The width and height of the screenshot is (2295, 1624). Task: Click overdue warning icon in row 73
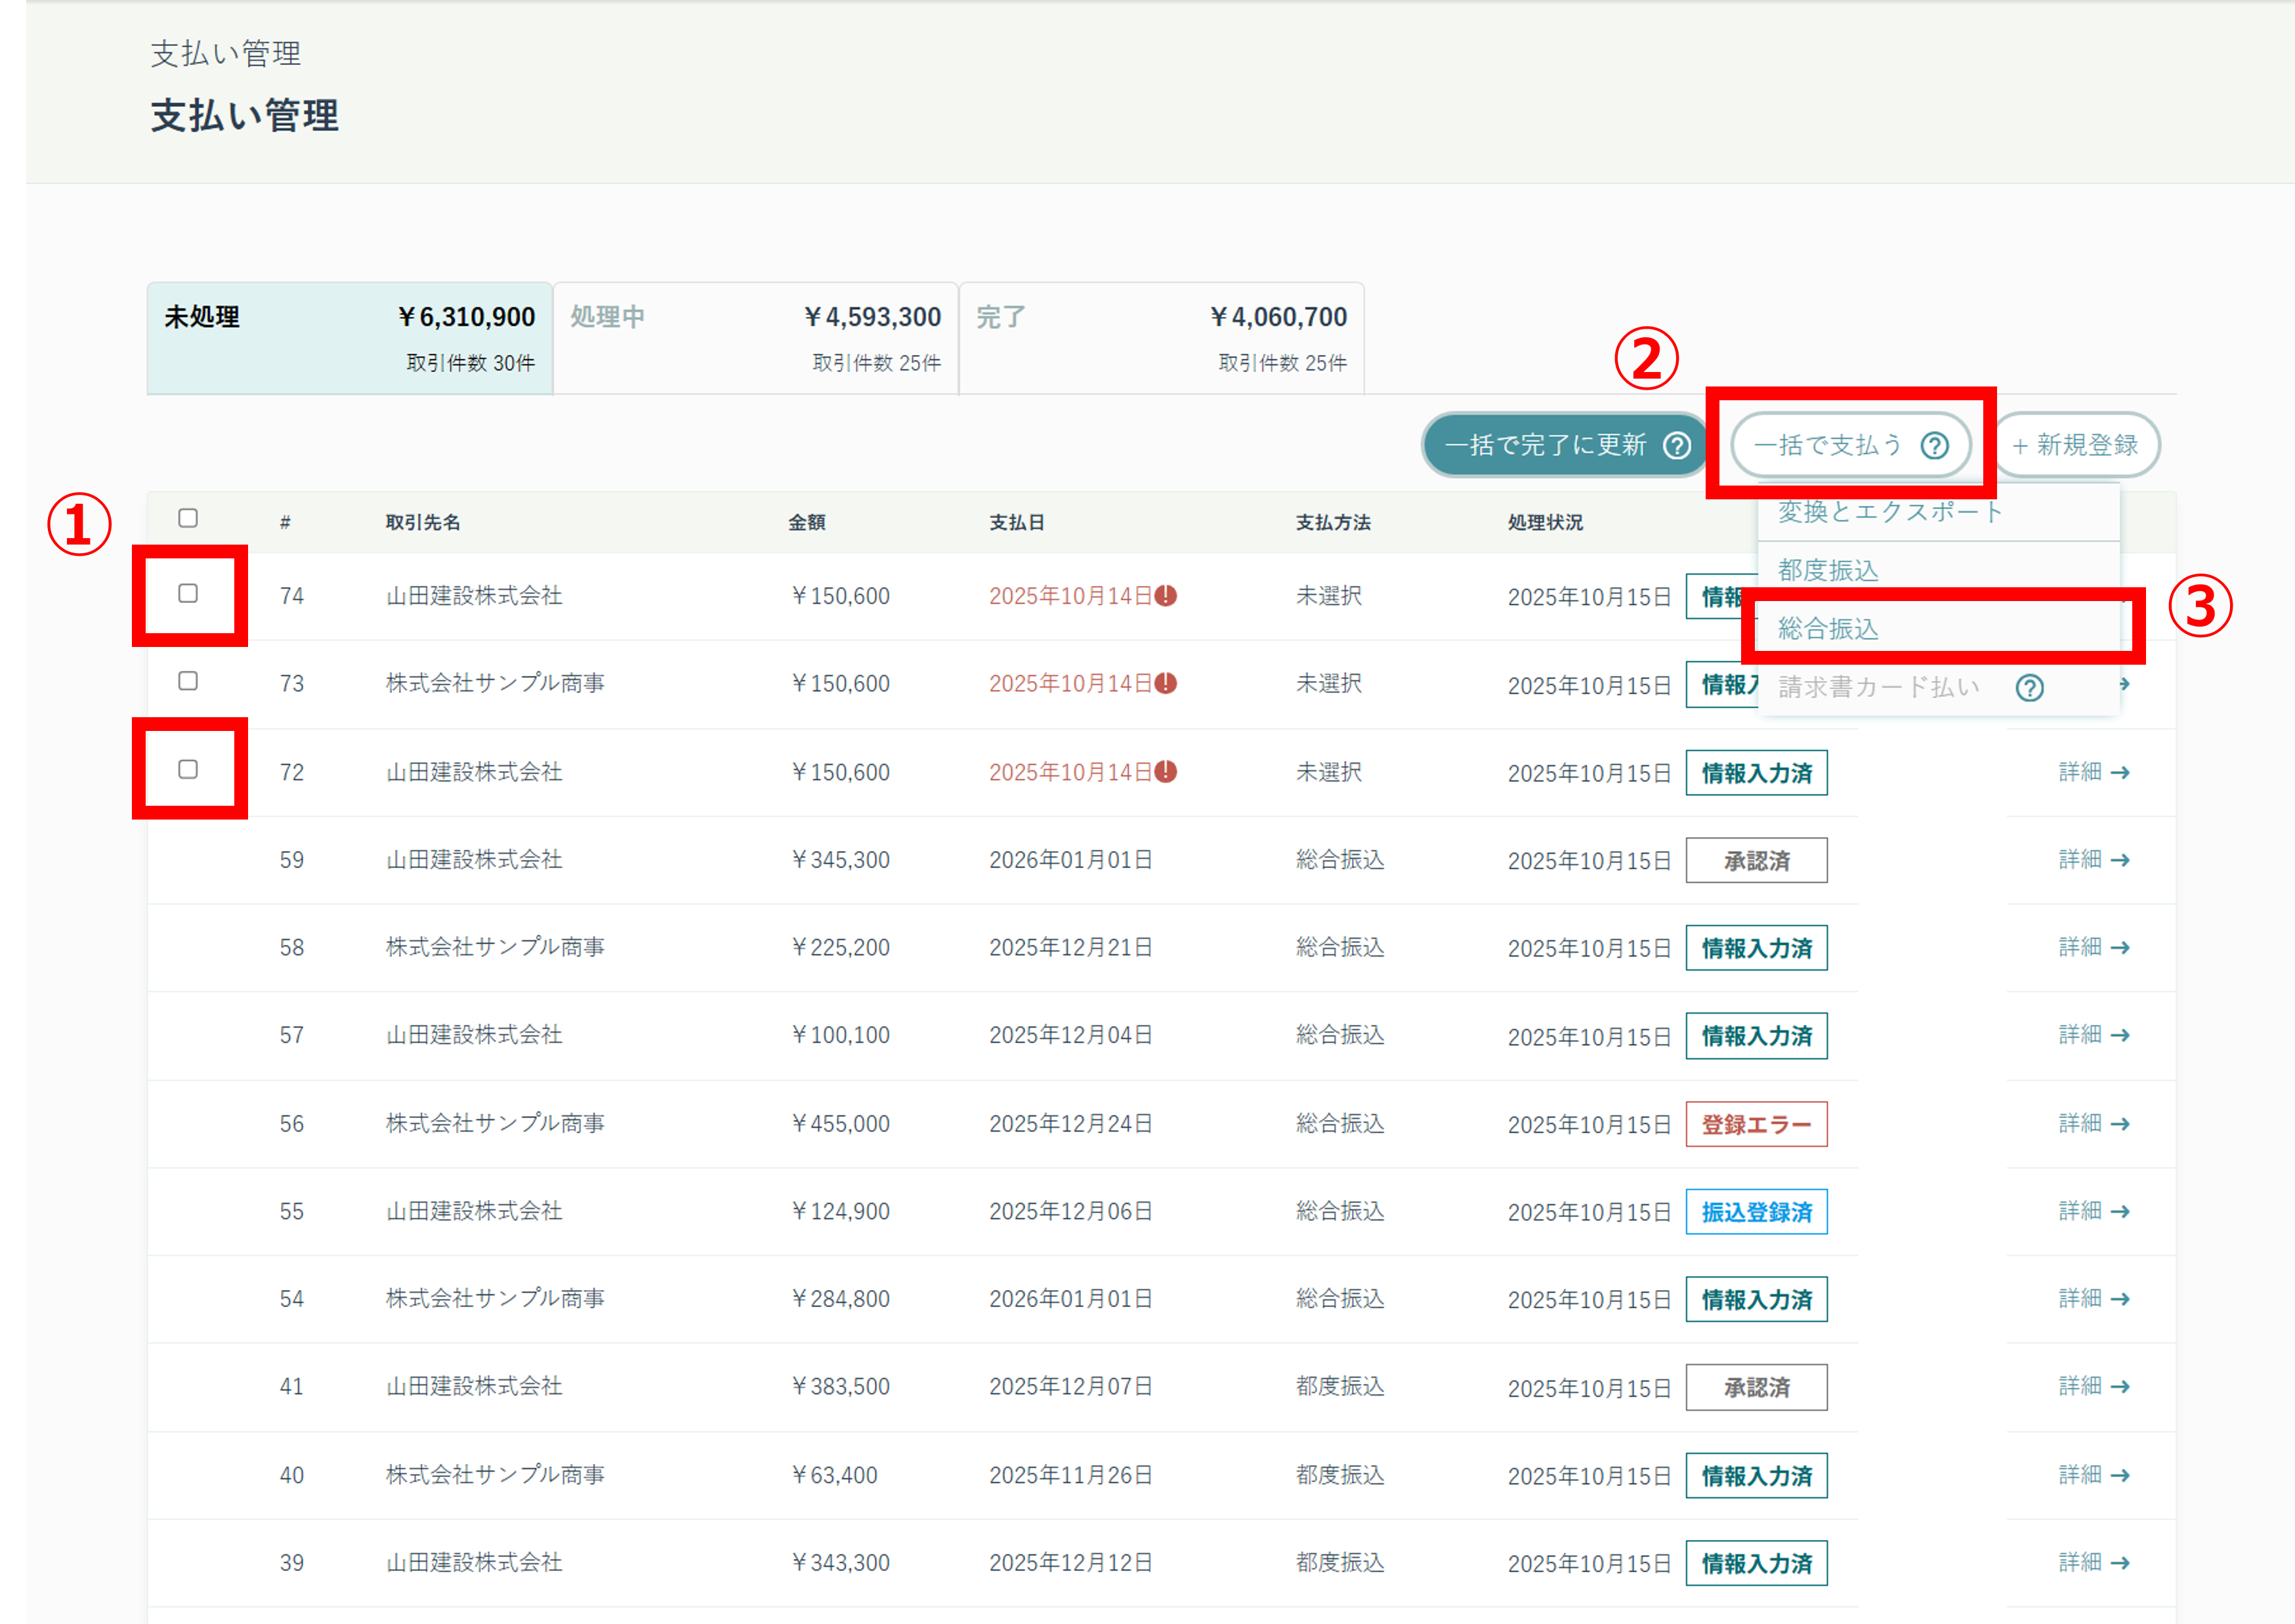pyautogui.click(x=1166, y=683)
